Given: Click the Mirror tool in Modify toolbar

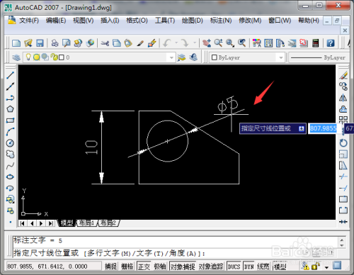Looking at the screenshot, I should pyautogui.click(x=343, y=98).
